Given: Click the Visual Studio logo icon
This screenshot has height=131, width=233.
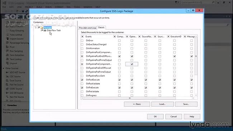Looking at the screenshot, I should pos(4,3).
